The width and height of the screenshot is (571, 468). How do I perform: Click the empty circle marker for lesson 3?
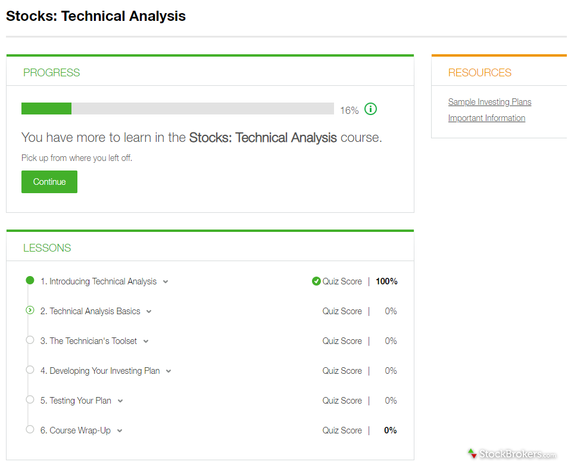tap(30, 340)
